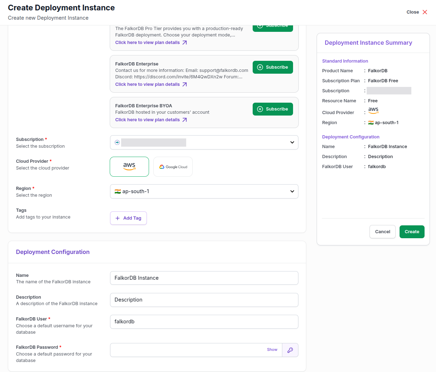Expand Region list via chevron arrow
Image resolution: width=436 pixels, height=372 pixels.
(x=292, y=191)
